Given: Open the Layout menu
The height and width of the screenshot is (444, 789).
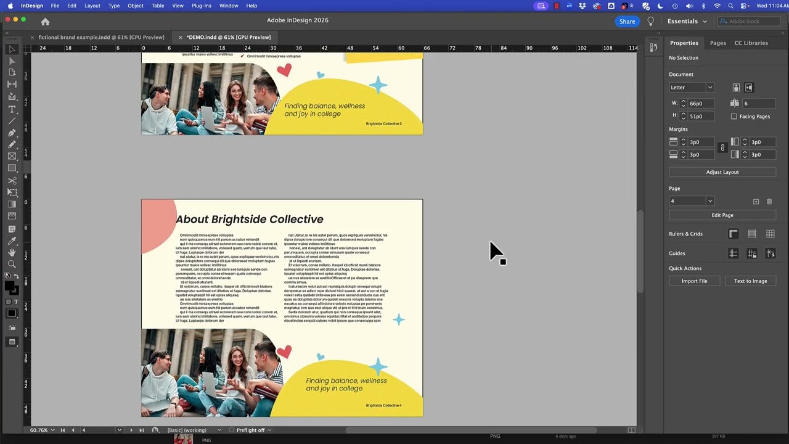Looking at the screenshot, I should pyautogui.click(x=92, y=6).
